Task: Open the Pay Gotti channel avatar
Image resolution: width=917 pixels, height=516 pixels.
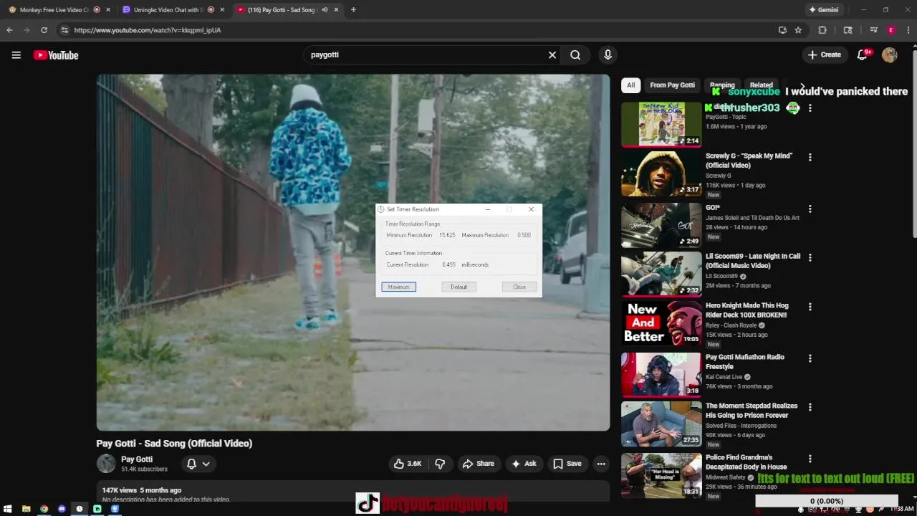Action: [x=106, y=464]
